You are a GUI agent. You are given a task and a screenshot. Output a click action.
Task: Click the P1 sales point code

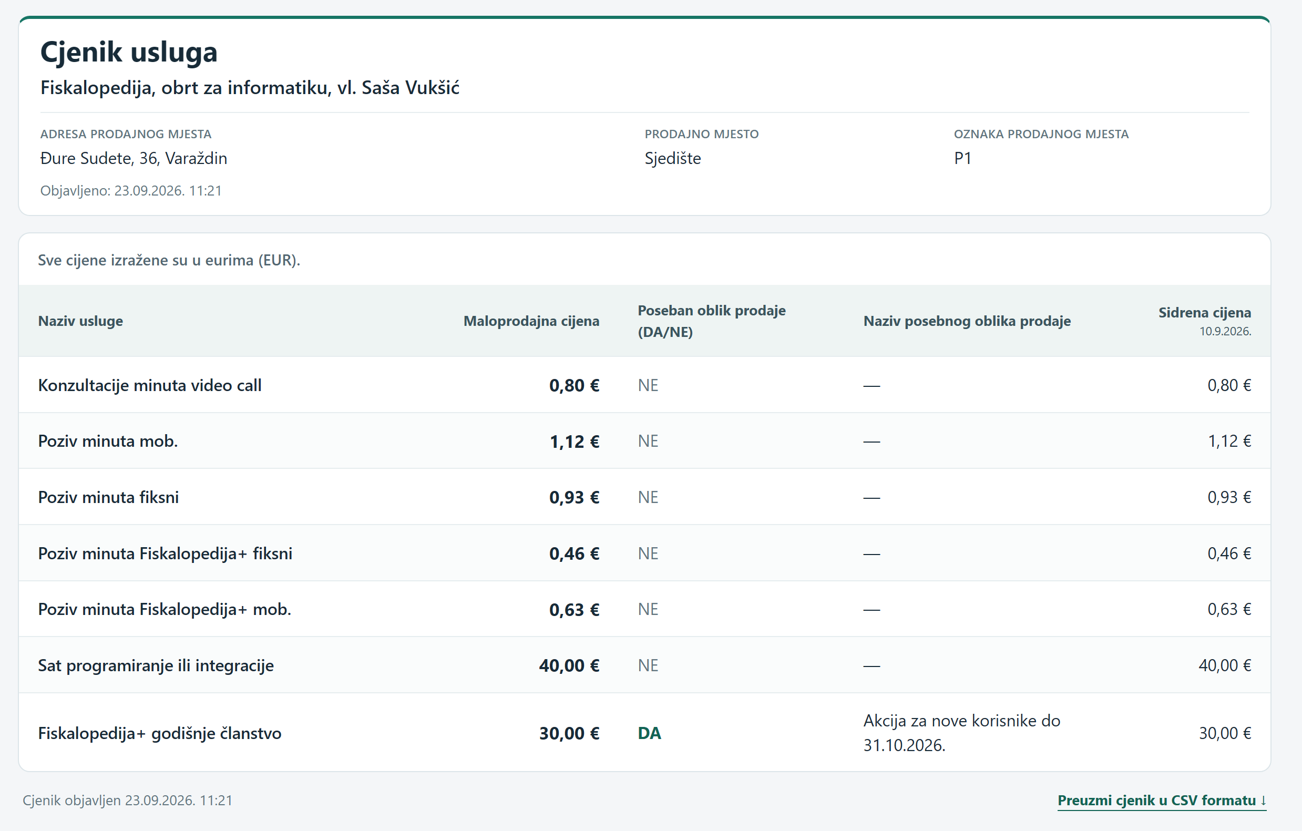coord(962,158)
